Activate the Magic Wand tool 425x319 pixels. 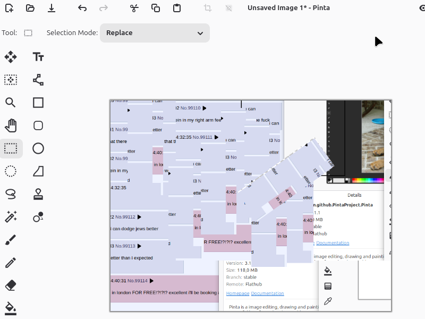point(11,216)
